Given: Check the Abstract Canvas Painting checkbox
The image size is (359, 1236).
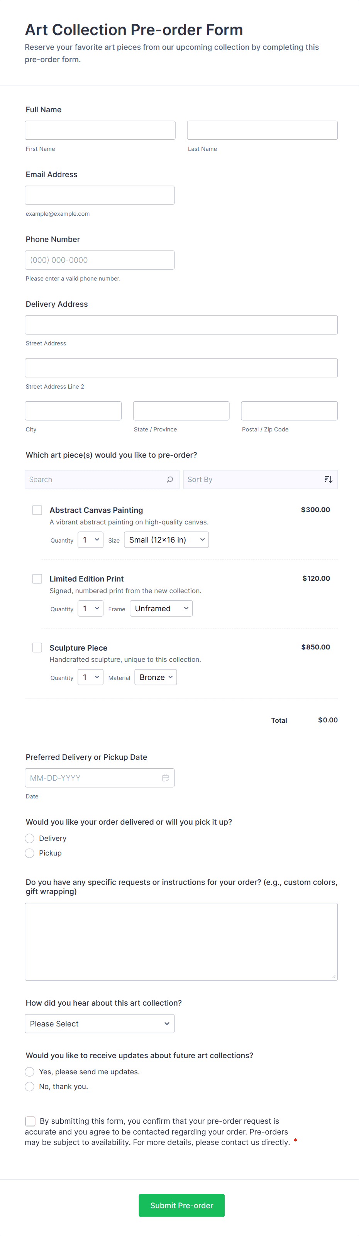Looking at the screenshot, I should pos(37,510).
